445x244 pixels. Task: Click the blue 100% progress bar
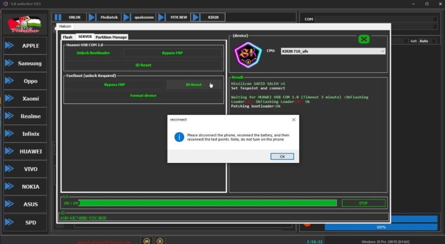(381, 227)
